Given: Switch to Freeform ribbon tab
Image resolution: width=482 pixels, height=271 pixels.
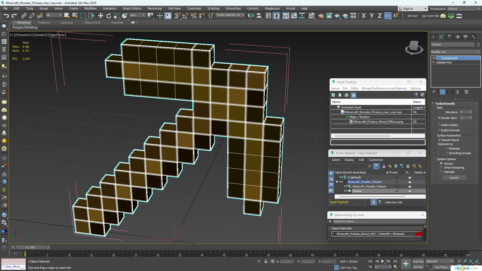Looking at the screenshot, I should point(44,23).
